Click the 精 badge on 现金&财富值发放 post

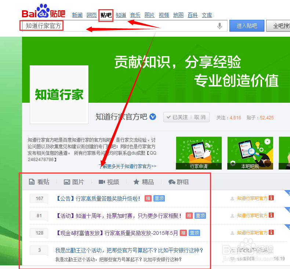183,233
